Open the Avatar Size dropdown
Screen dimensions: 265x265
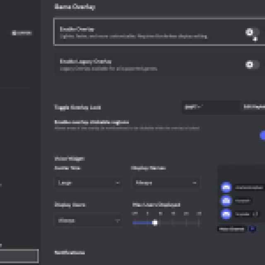(88, 183)
